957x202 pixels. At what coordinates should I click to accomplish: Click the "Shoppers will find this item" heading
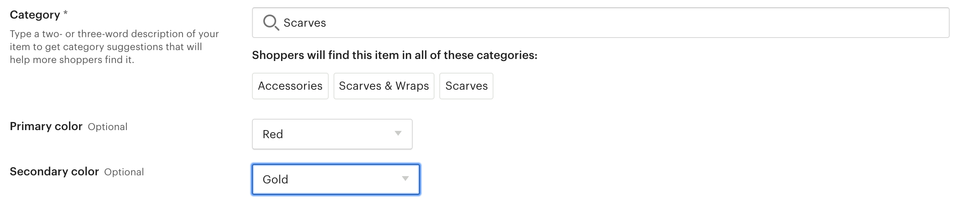point(395,55)
